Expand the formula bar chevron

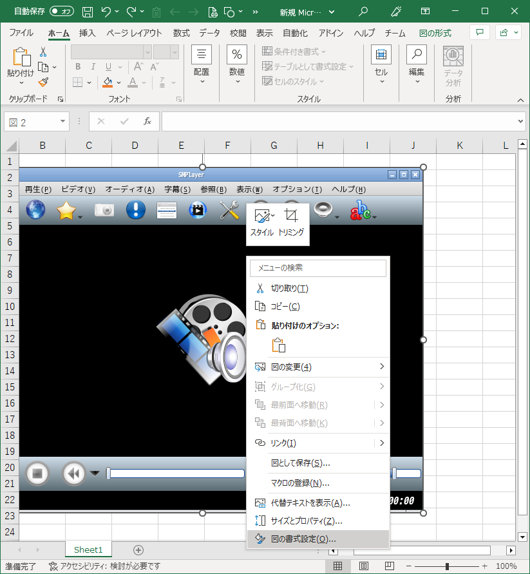(520, 121)
